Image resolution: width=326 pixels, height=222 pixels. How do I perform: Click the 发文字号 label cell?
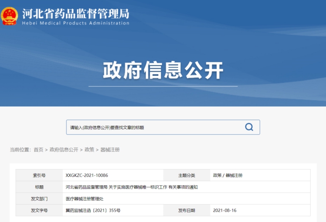pos(39,210)
